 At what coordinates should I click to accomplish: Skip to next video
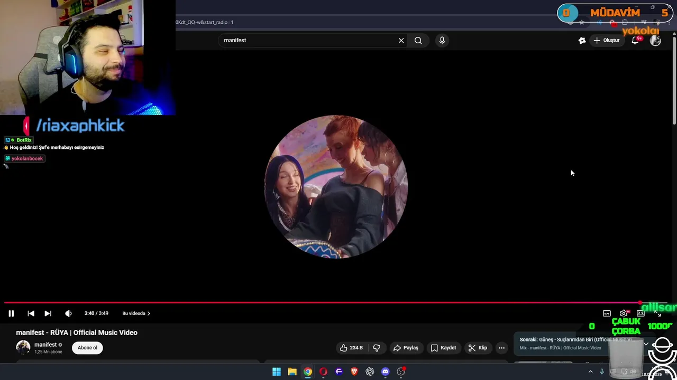[x=48, y=313]
